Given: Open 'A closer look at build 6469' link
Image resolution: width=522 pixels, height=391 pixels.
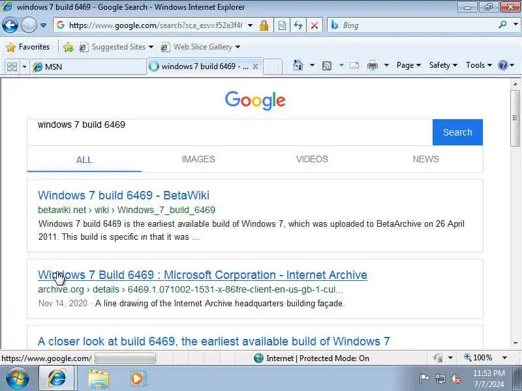Looking at the screenshot, I should pyautogui.click(x=214, y=341).
